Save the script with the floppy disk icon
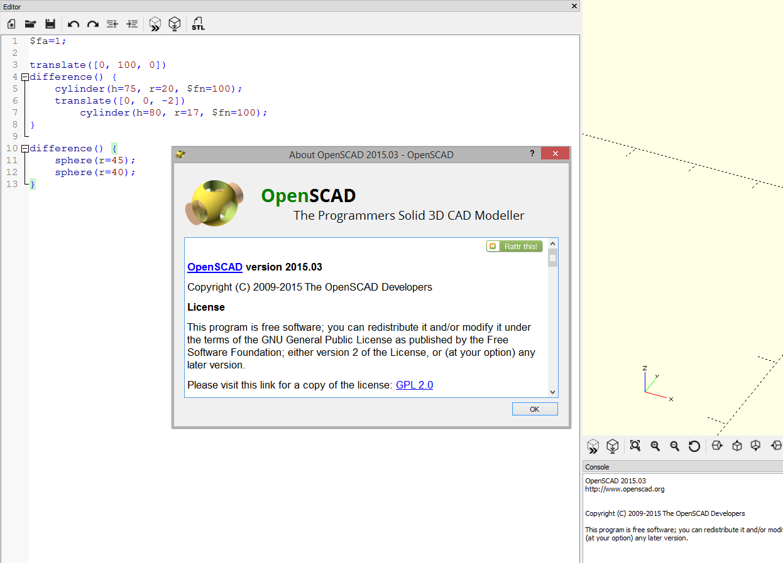The width and height of the screenshot is (783, 563). point(50,24)
